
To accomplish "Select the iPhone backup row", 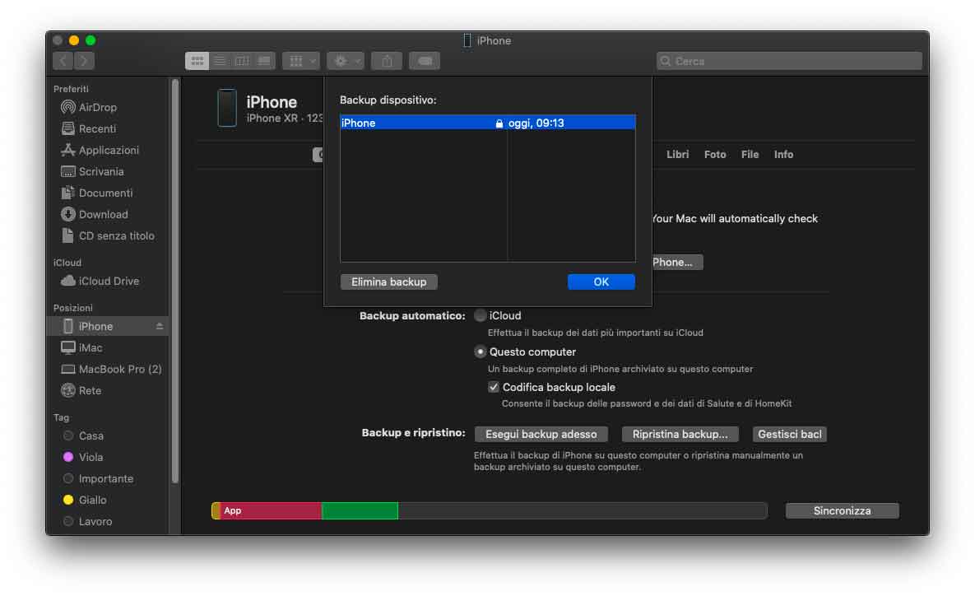I will click(487, 123).
